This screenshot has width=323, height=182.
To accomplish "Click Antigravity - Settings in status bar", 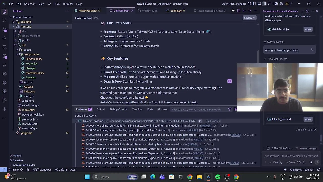I will pos(302,170).
